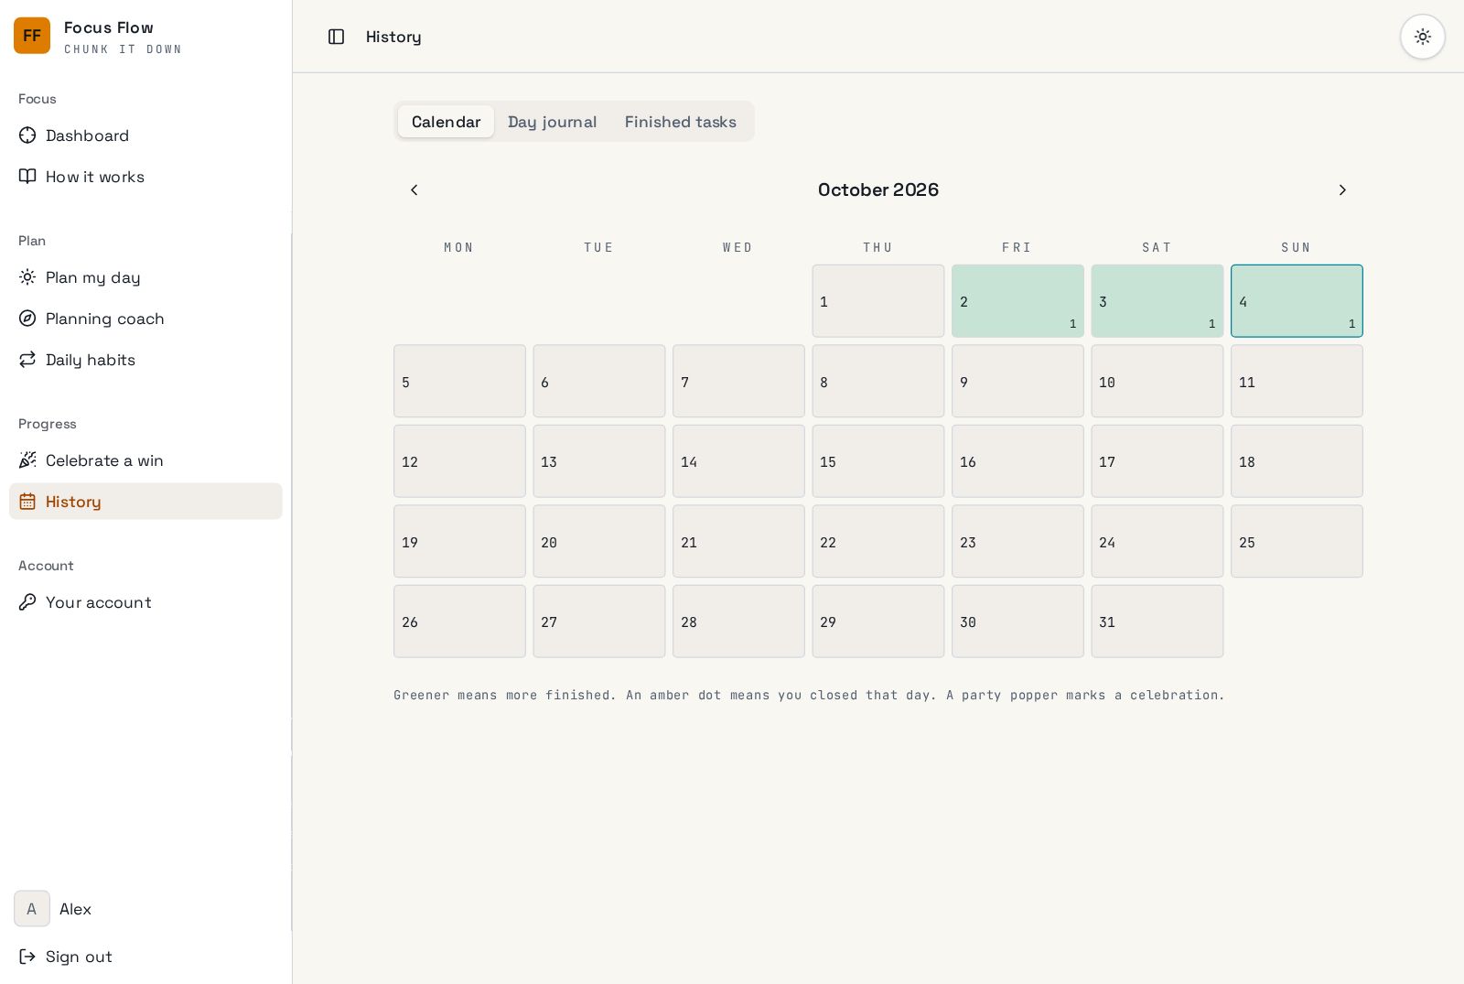The image size is (1464, 984).
Task: Click the Daily habits repeat icon
Action: click(27, 360)
